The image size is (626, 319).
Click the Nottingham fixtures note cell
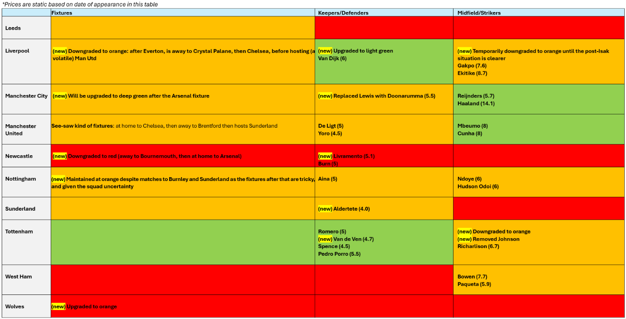182,182
